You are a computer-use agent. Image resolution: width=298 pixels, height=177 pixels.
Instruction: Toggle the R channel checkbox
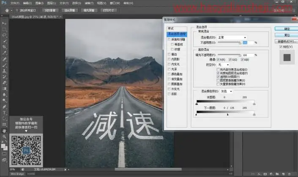coord(218,59)
